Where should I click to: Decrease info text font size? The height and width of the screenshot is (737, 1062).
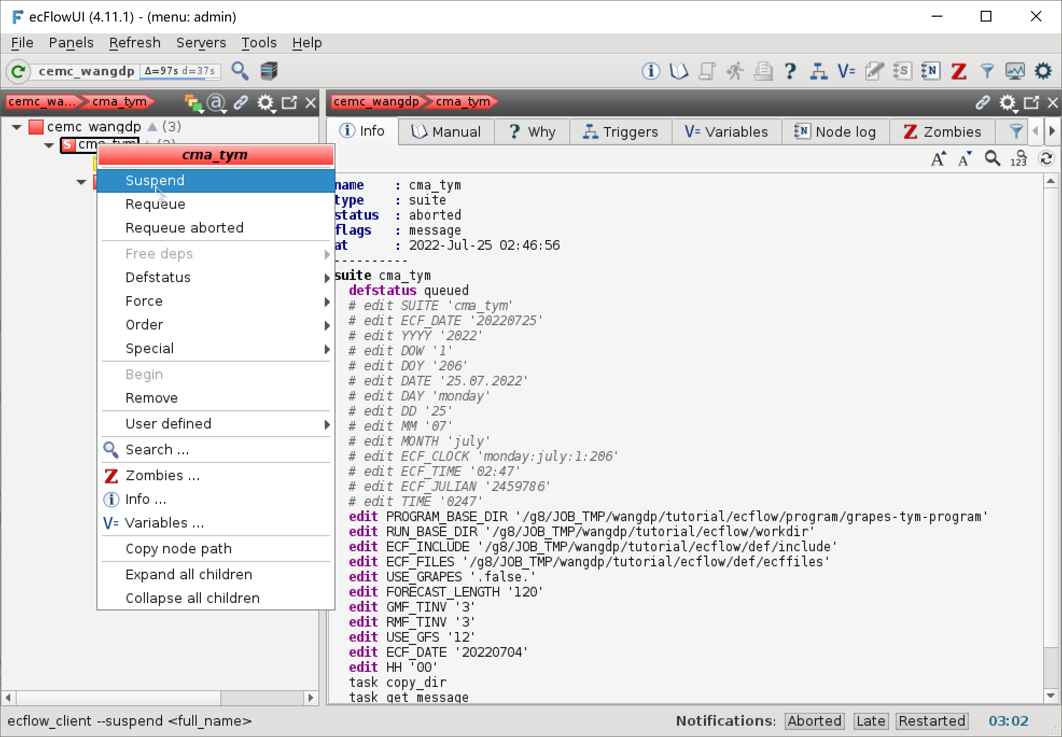tap(965, 159)
